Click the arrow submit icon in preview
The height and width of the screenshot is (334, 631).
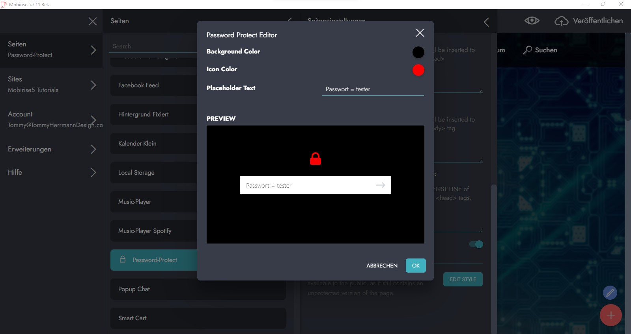point(380,185)
